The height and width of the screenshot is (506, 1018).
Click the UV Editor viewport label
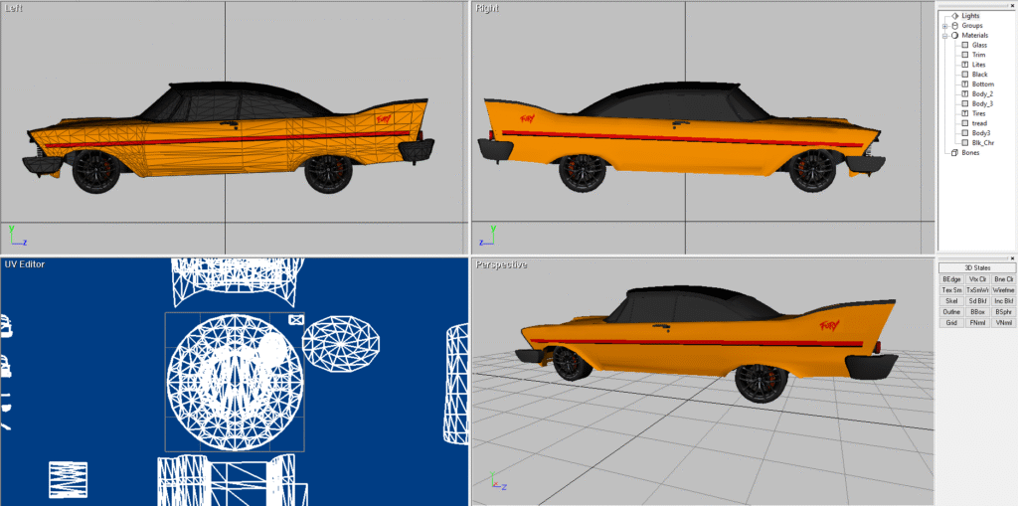point(24,264)
